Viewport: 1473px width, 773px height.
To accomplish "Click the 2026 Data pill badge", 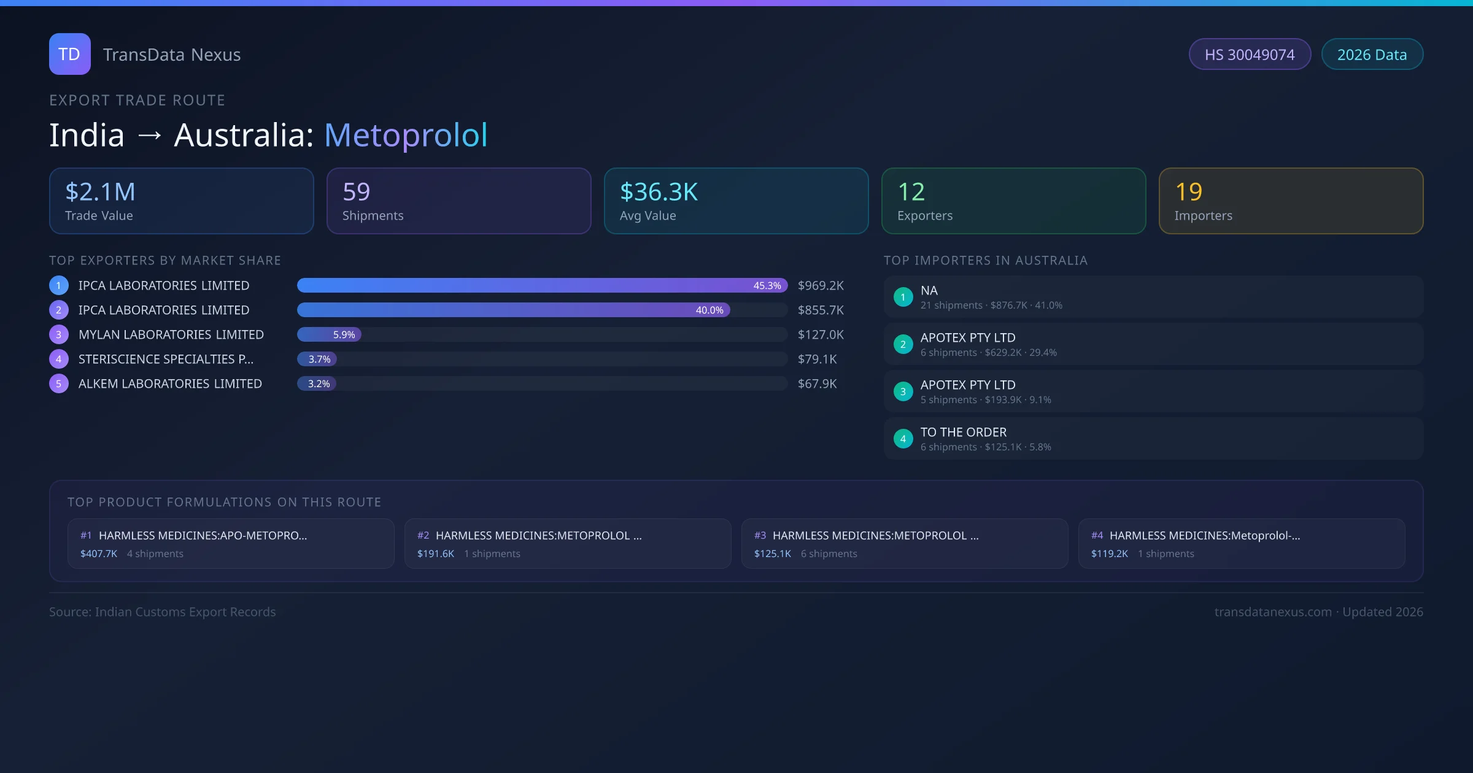I will click(x=1372, y=55).
